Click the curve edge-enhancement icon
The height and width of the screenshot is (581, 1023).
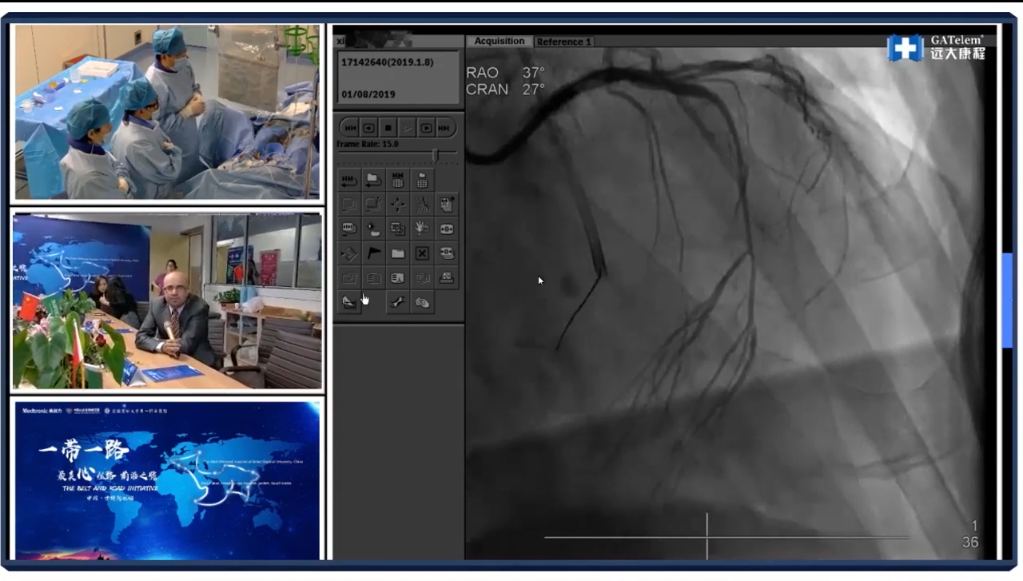398,302
